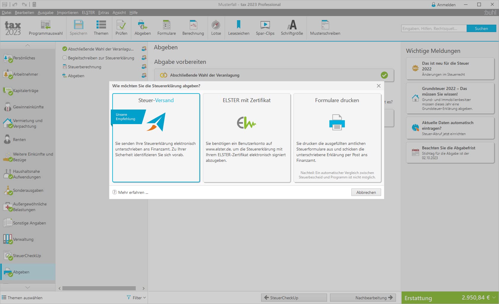The height and width of the screenshot is (304, 499).
Task: Toggle Abschließende Wahl der Veranlagung checkmark
Action: pyautogui.click(x=64, y=49)
